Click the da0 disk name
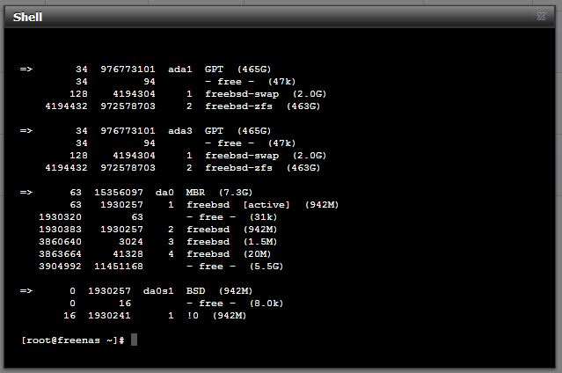 tap(164, 193)
